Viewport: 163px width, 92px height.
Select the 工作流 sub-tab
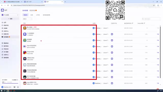click(x=38, y=15)
